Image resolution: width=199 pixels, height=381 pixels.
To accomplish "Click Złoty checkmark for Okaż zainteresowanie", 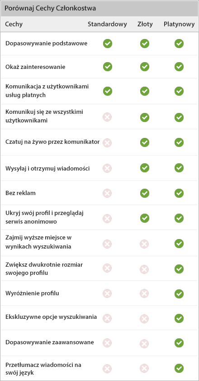I will tap(145, 67).
